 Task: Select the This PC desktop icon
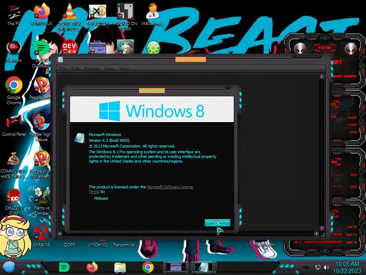[14, 14]
